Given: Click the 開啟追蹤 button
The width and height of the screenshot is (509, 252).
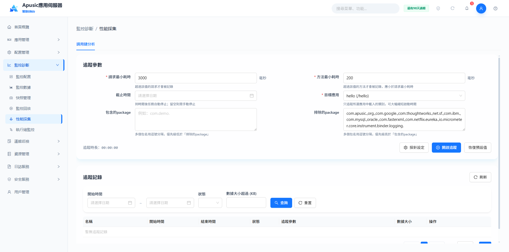Looking at the screenshot, I should tap(446, 148).
